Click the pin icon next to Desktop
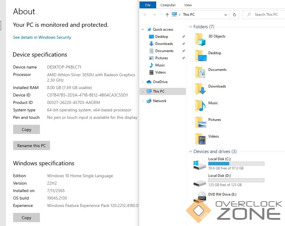Screen dimensions: 285x226 (x=184, y=37)
